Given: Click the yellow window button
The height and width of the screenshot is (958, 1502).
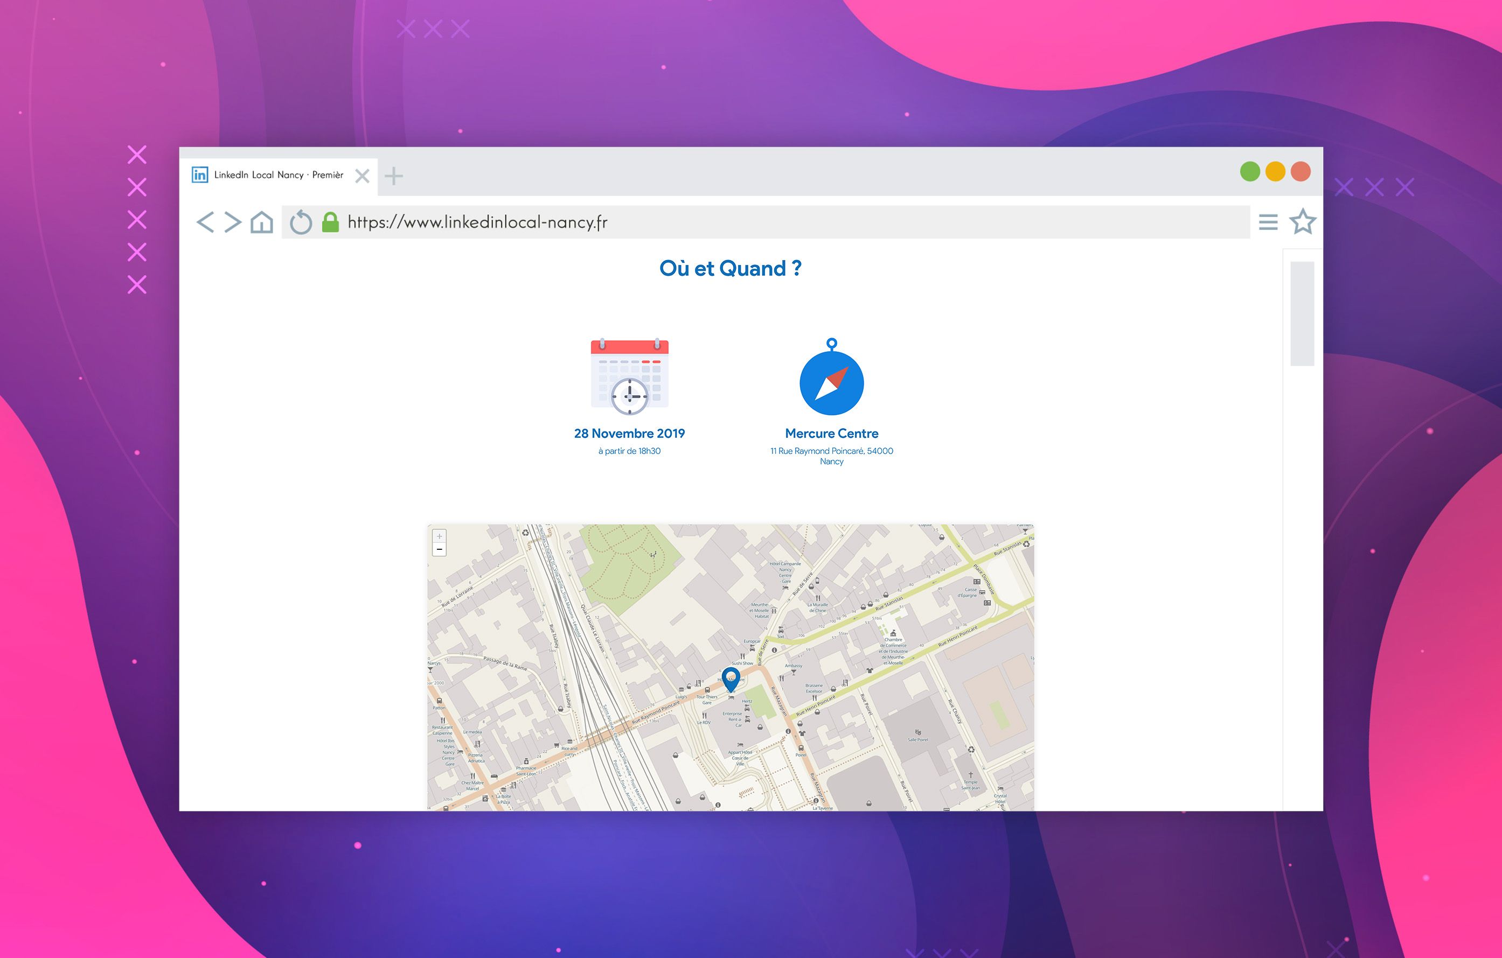Looking at the screenshot, I should (x=1276, y=171).
